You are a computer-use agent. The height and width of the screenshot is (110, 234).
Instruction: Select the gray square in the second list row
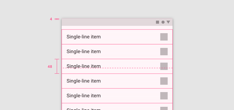click(x=164, y=51)
